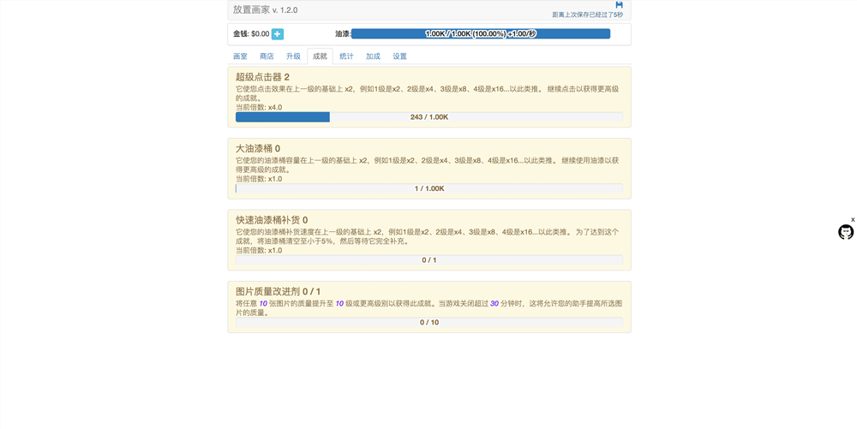Open the 设置 tab

pyautogui.click(x=399, y=57)
